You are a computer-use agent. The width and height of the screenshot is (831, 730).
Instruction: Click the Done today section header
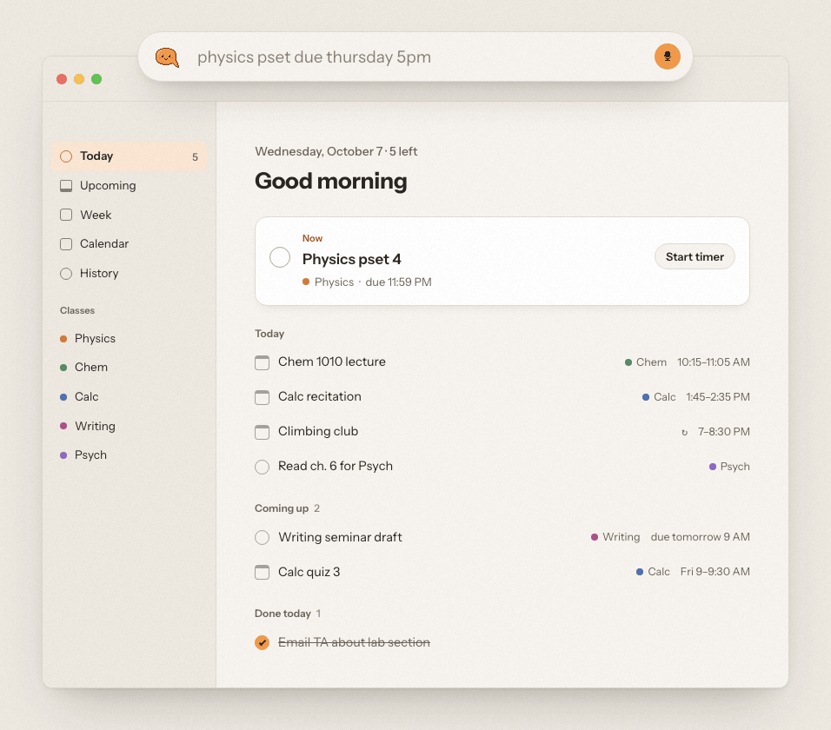pos(283,614)
